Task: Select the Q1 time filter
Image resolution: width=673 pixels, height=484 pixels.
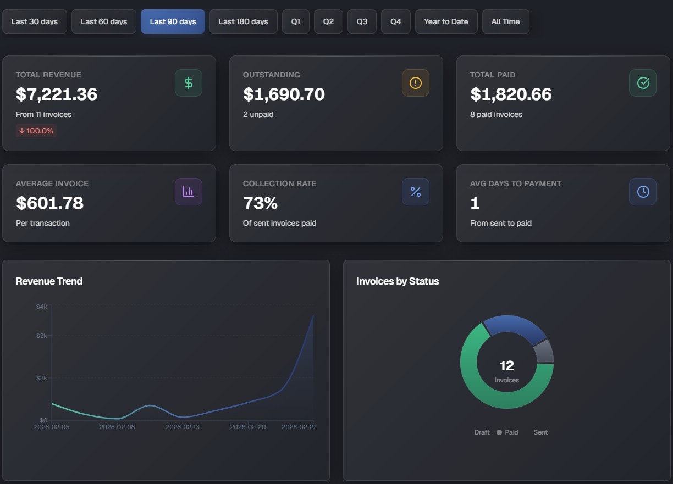Action: pyautogui.click(x=295, y=21)
